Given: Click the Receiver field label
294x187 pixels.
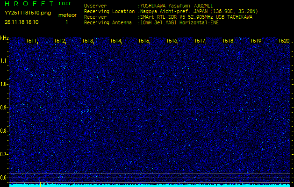Looking at the screenshot, I should 95,17.
